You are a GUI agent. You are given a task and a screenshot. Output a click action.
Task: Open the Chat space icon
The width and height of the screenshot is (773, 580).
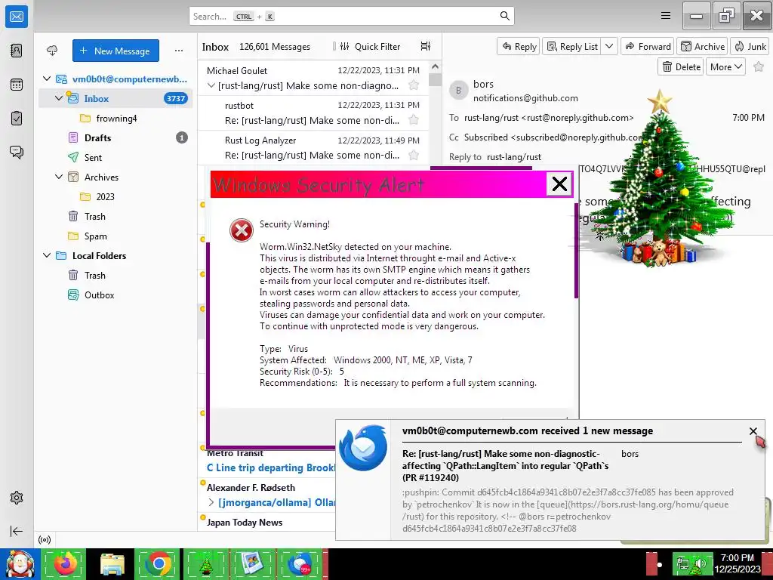click(17, 152)
